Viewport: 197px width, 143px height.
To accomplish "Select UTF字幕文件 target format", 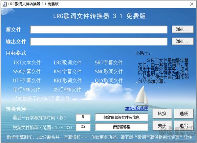I will pos(27,80).
